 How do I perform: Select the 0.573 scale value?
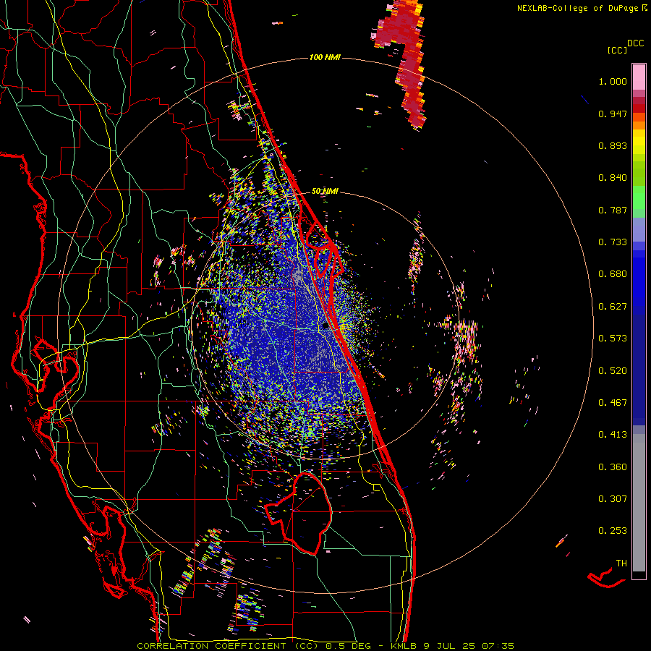(x=613, y=339)
